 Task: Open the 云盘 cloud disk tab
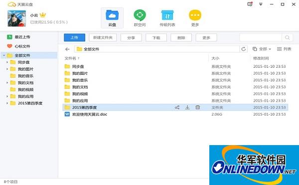[112, 18]
